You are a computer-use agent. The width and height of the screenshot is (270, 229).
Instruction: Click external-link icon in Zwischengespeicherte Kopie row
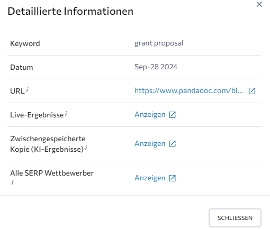click(173, 144)
